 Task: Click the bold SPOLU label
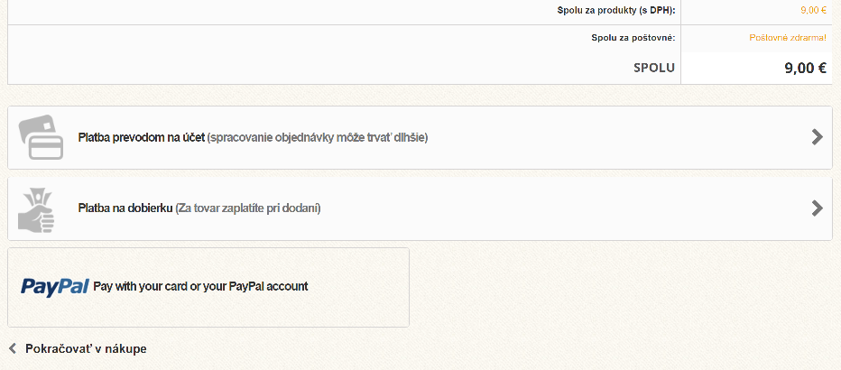point(653,67)
